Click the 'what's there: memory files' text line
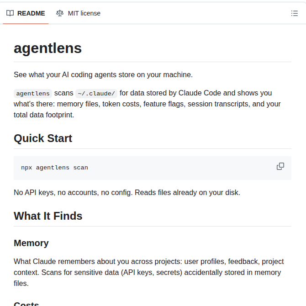Viewport: 306px width, 306px height. [x=147, y=104]
